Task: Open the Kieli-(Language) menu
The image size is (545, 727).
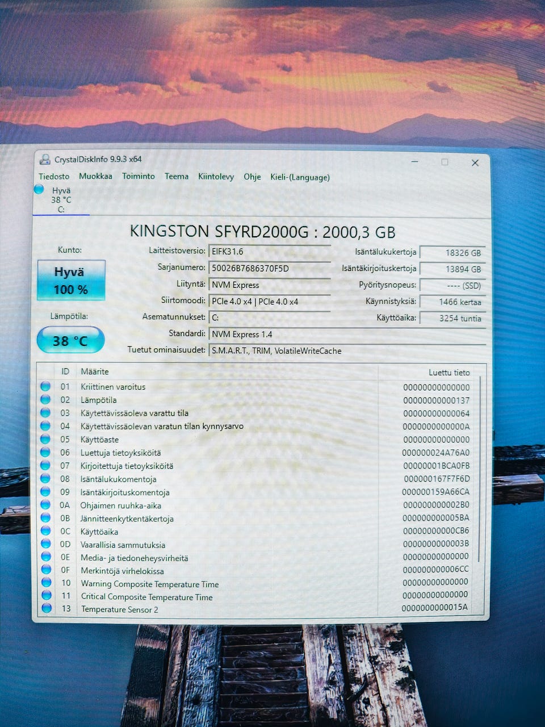Action: coord(300,177)
